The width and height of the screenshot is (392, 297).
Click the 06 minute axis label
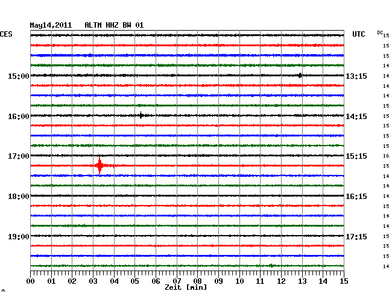[156, 281]
